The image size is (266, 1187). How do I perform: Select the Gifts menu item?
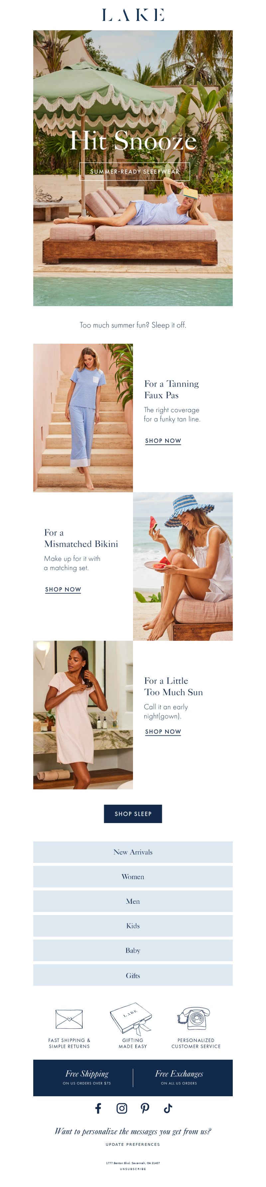coord(133,975)
